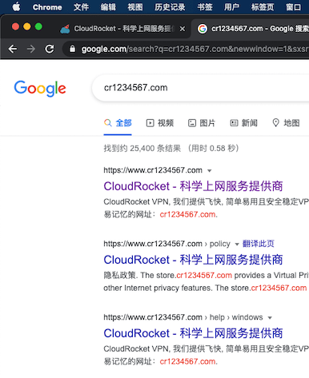
Task: Switch to 图片 results tab
Action: point(202,123)
